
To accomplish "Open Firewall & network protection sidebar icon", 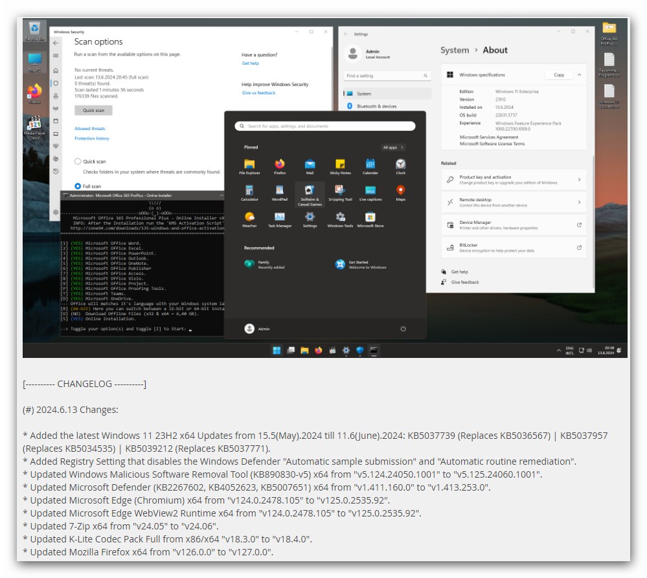I will [x=56, y=109].
